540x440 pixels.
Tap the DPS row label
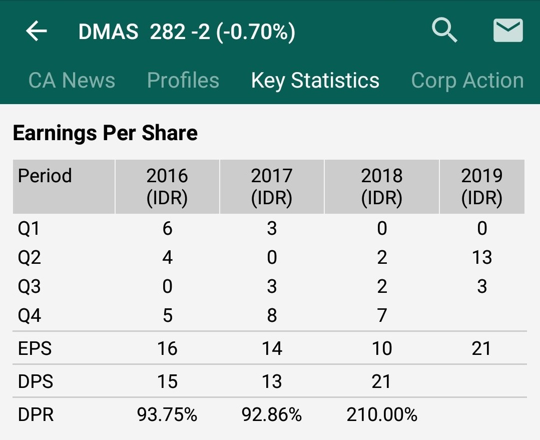point(35,381)
